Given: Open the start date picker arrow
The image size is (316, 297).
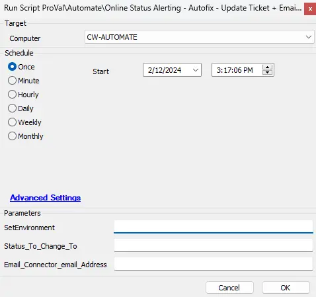Looking at the screenshot, I should (x=195, y=70).
